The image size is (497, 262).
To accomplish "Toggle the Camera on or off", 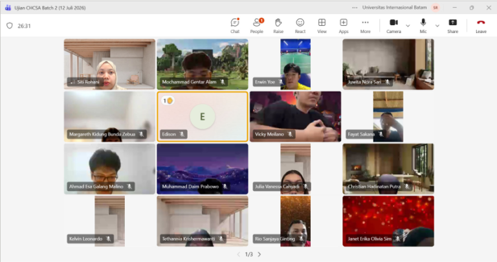I will pyautogui.click(x=393, y=26).
